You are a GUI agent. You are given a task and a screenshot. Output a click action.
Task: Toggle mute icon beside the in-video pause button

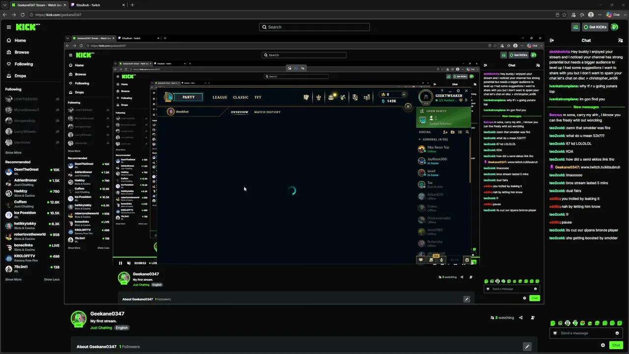pos(129,263)
